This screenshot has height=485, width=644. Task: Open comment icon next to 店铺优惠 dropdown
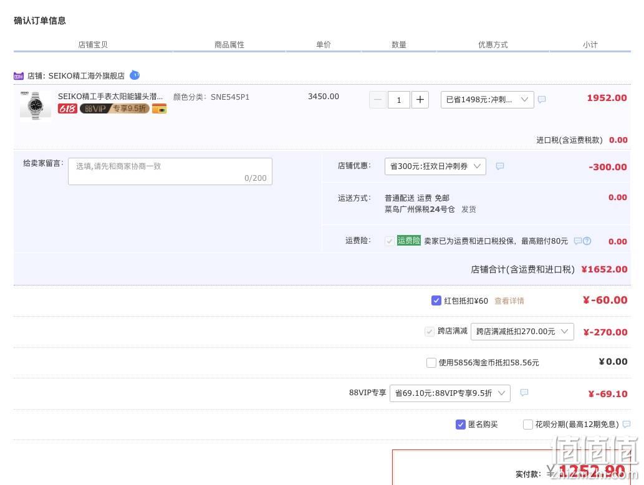[x=500, y=166]
